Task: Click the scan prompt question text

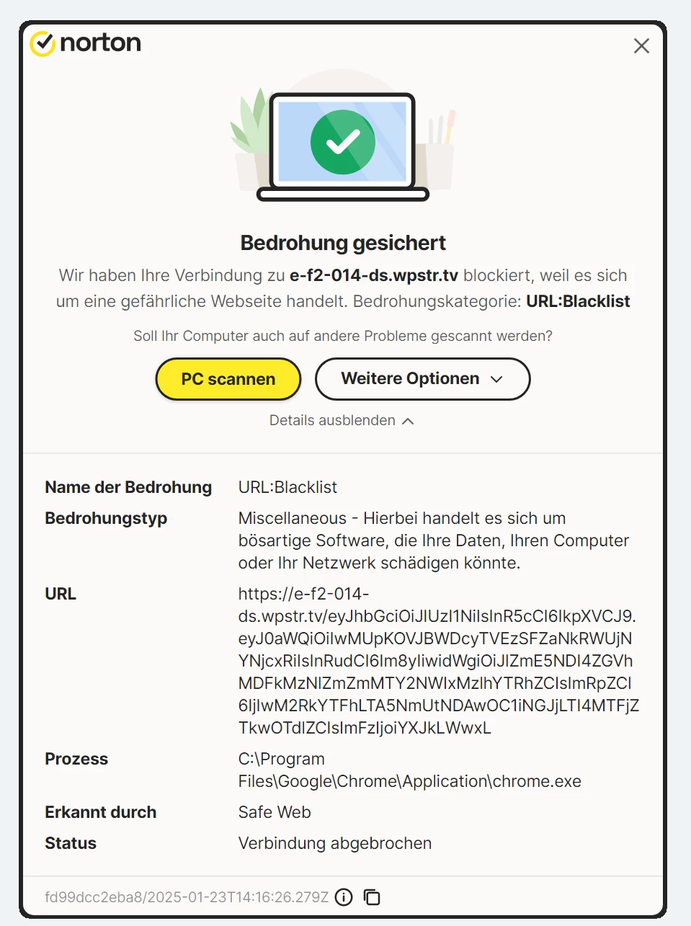Action: click(343, 336)
